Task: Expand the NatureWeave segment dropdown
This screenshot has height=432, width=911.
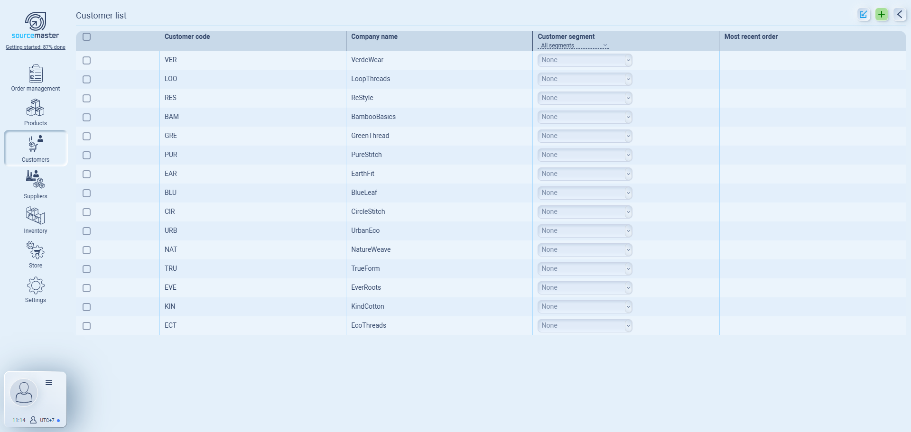Action: pyautogui.click(x=585, y=250)
